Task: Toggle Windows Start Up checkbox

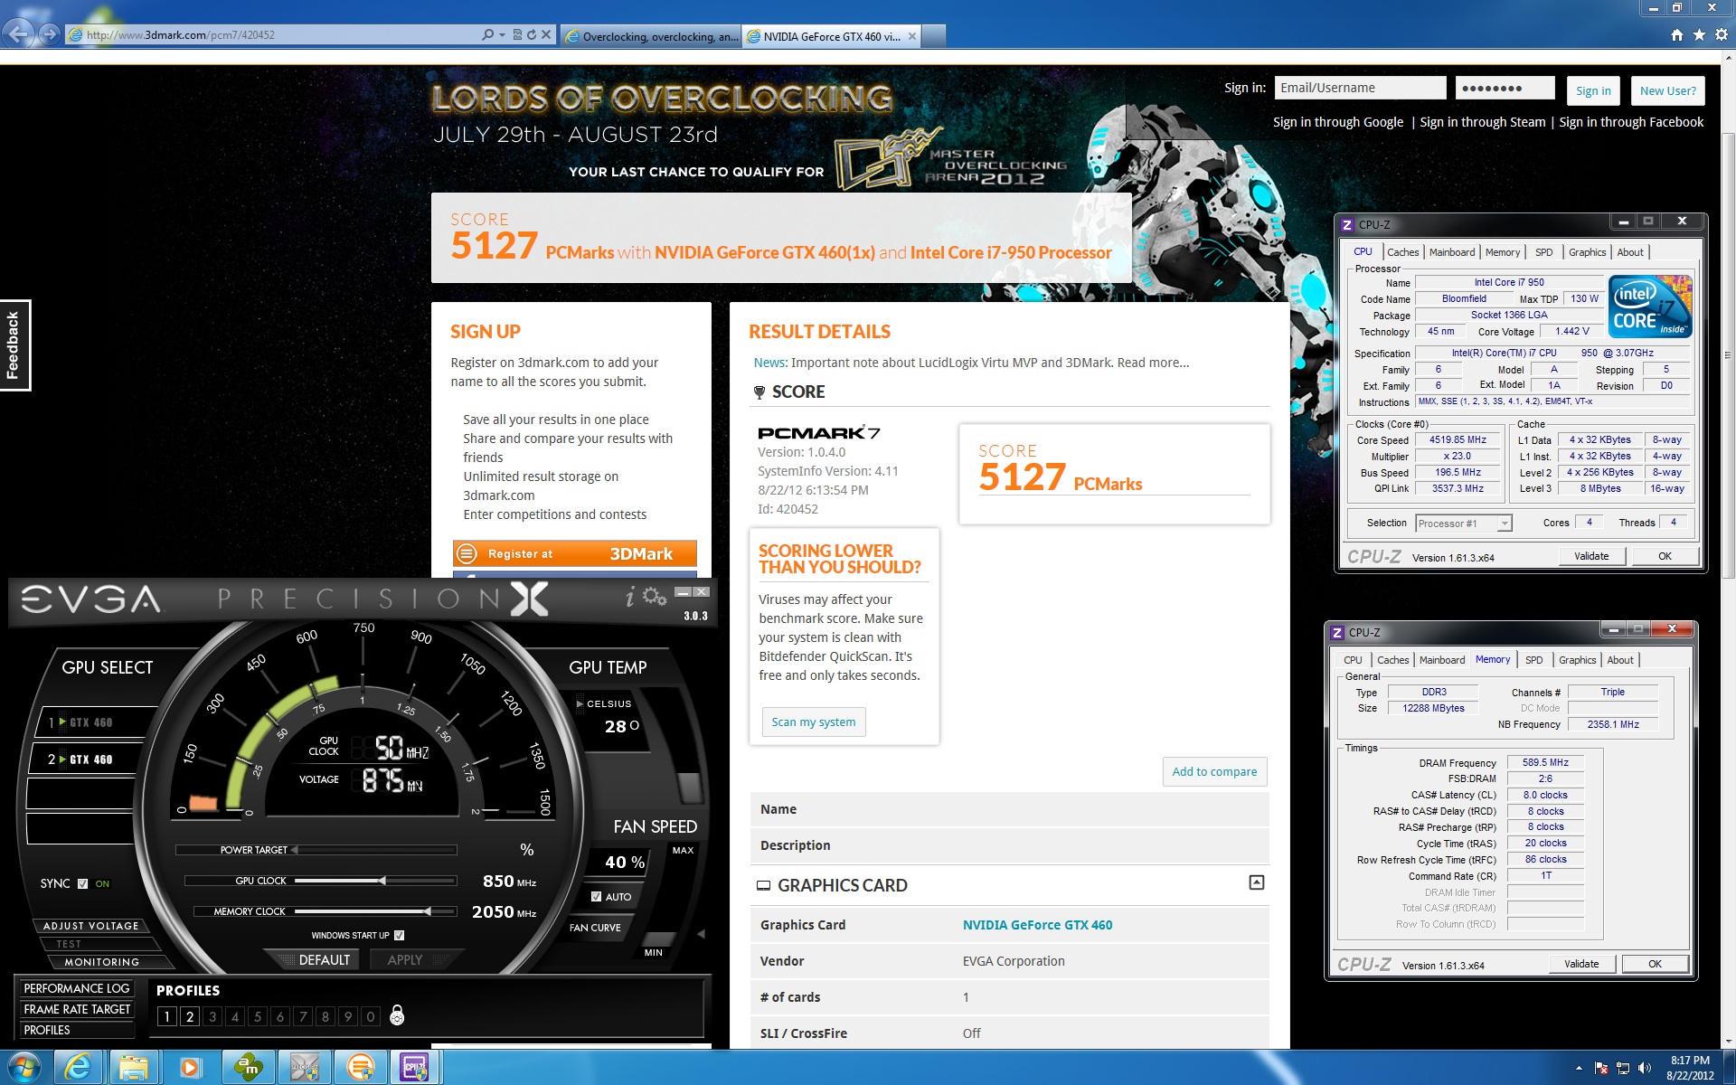Action: pos(399,935)
